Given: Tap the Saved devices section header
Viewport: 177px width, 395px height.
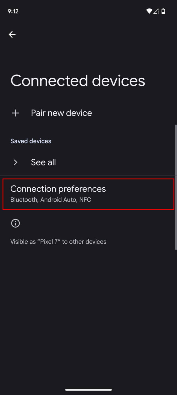Looking at the screenshot, I should coord(31,141).
